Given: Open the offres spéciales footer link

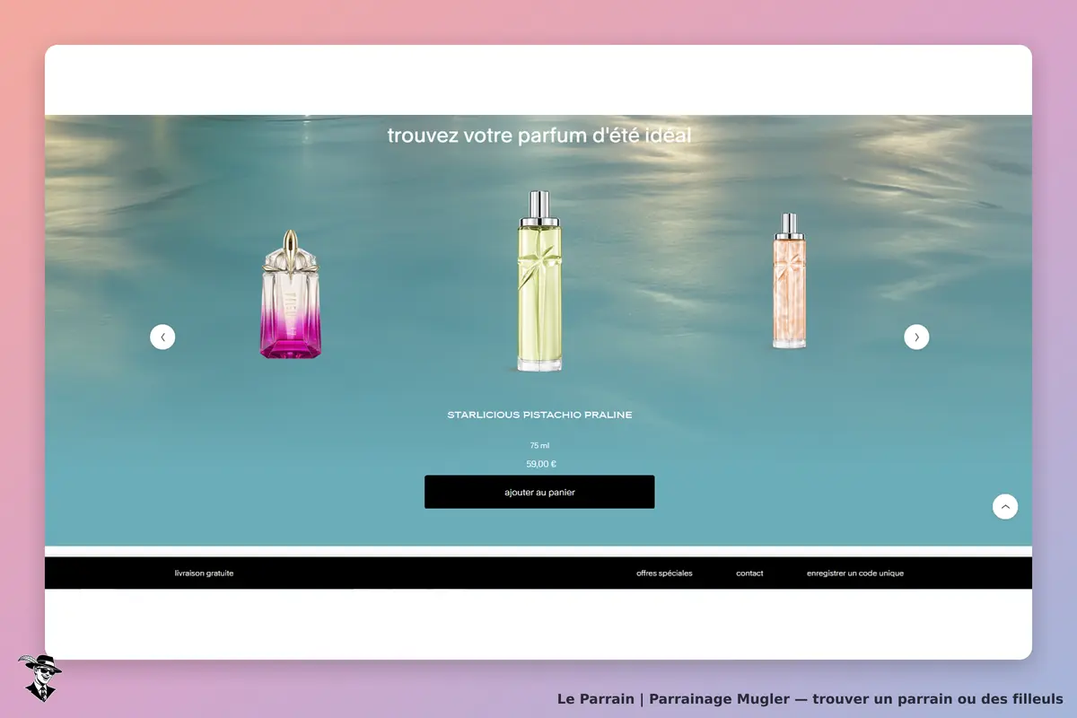Looking at the screenshot, I should [x=664, y=573].
